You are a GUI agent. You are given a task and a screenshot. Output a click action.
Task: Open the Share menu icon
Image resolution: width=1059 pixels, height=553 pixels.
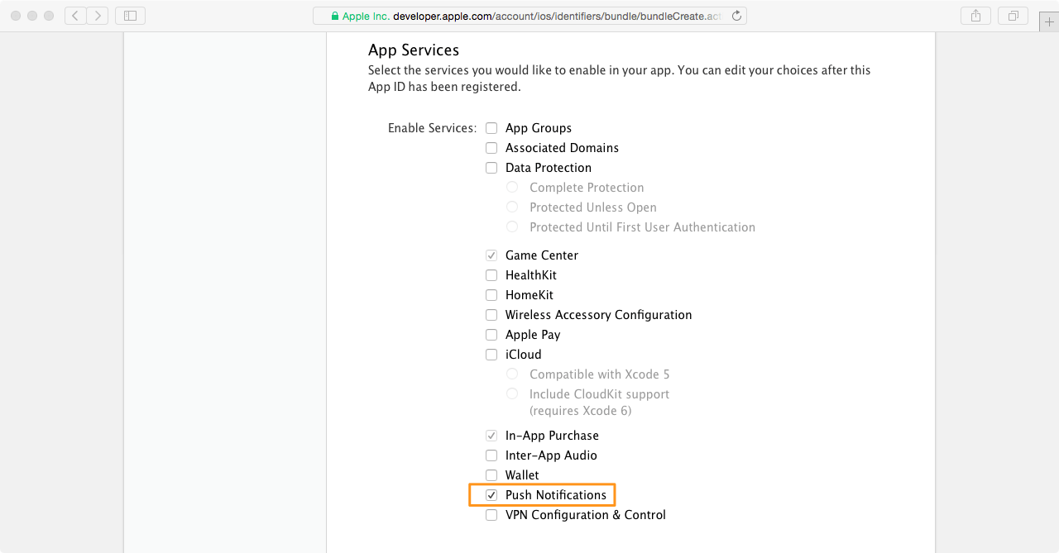click(x=975, y=16)
